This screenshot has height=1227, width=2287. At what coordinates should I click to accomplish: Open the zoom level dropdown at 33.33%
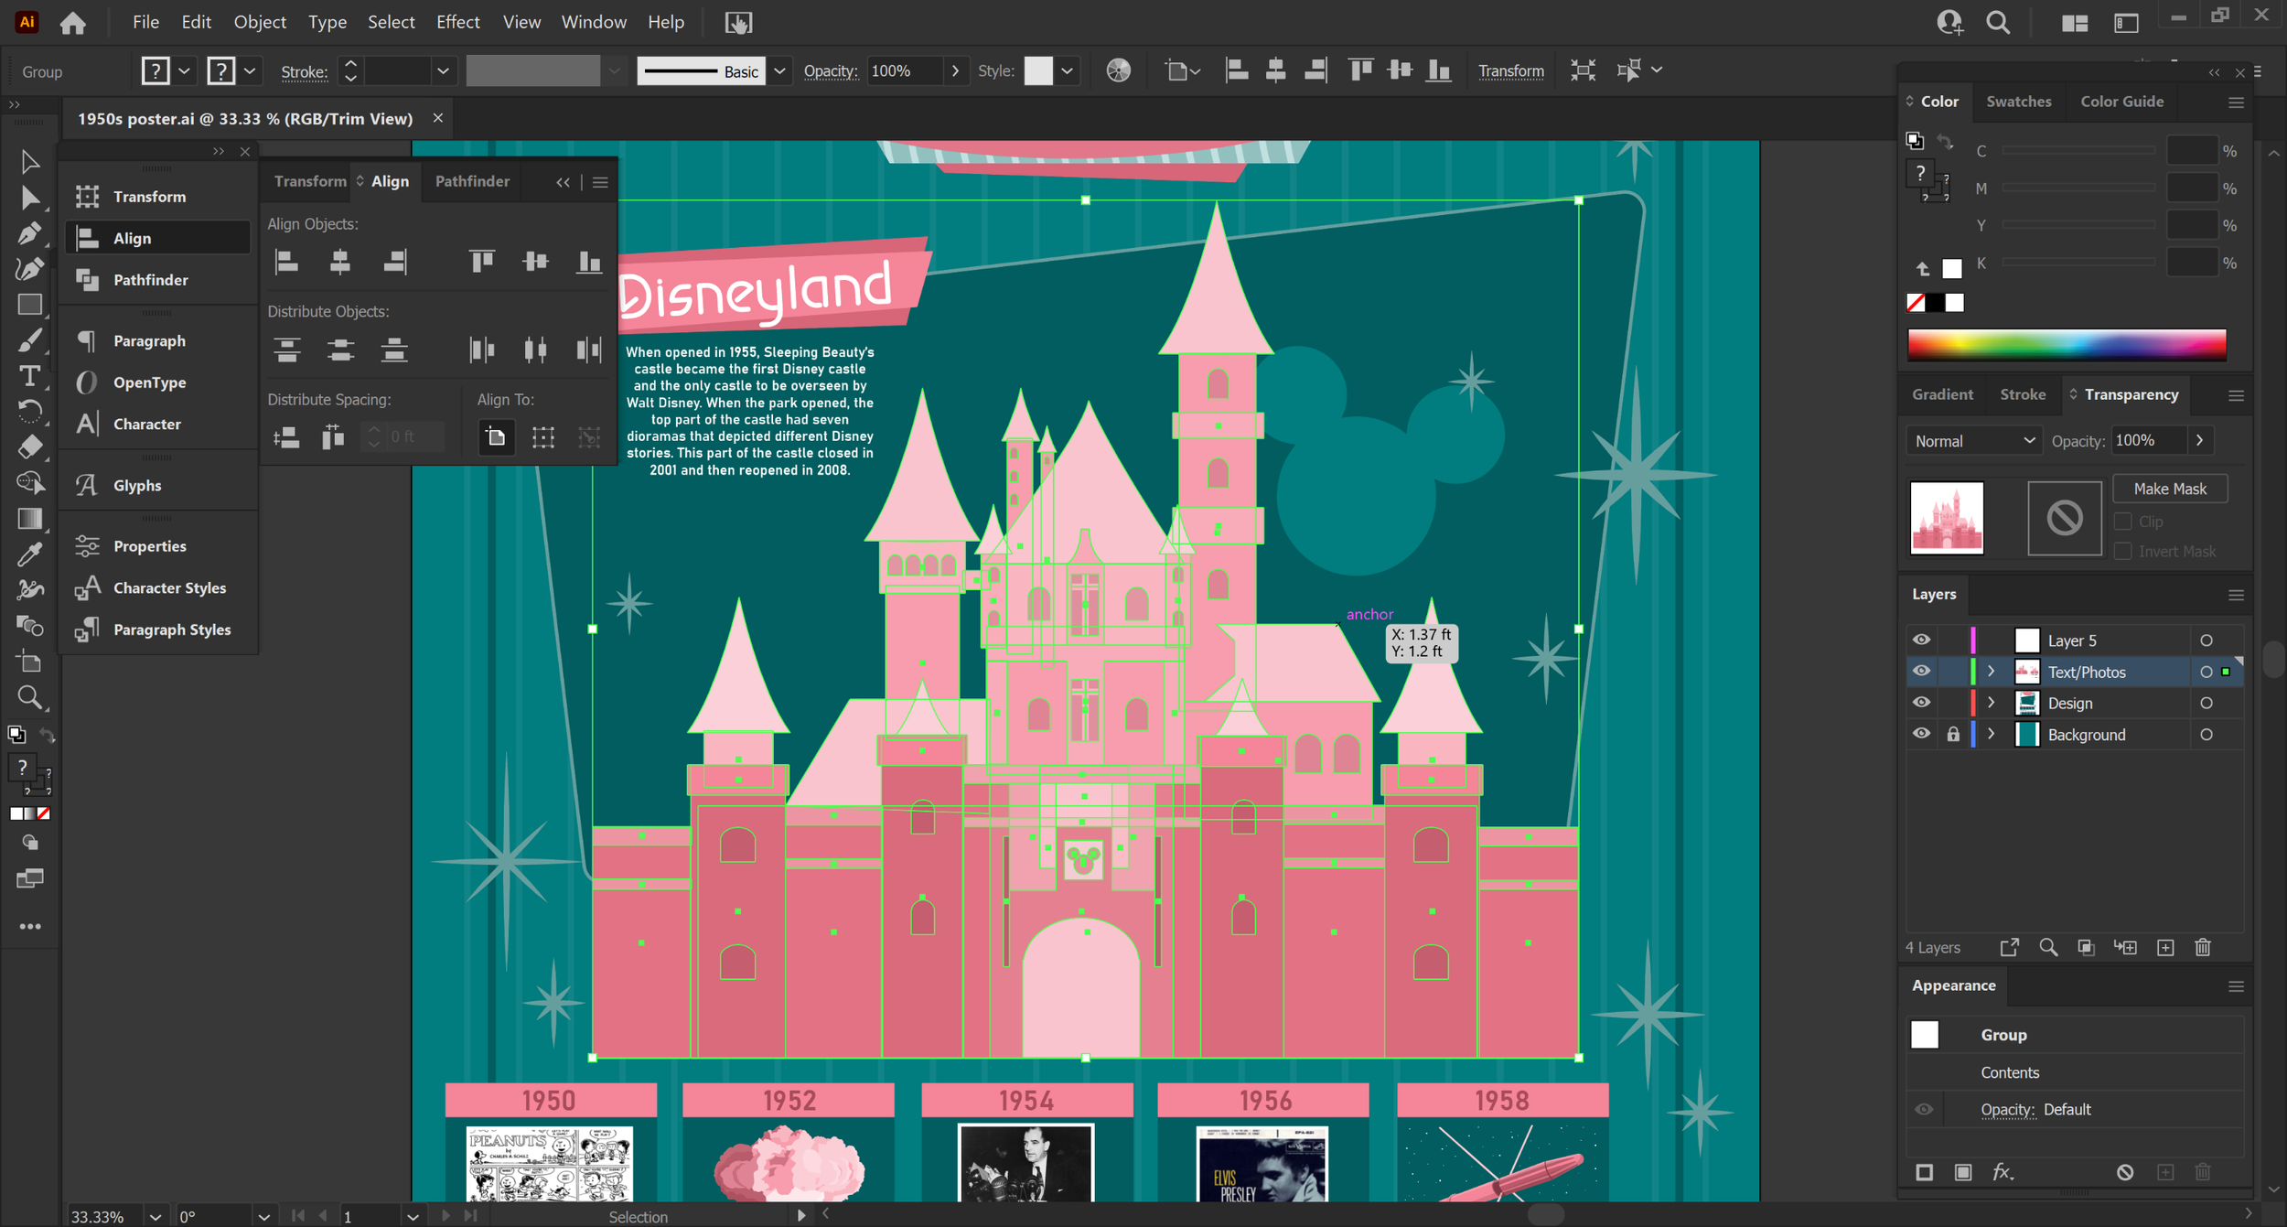click(155, 1217)
